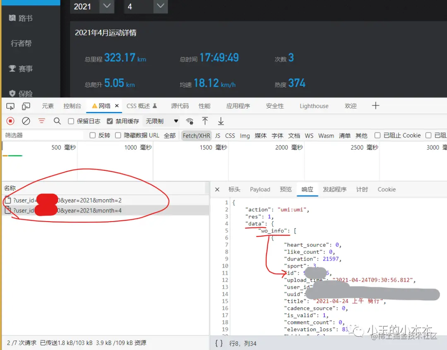Image resolution: width=447 pixels, height=350 pixels.
Task: Toggle the device emulation icon
Action: click(26, 106)
